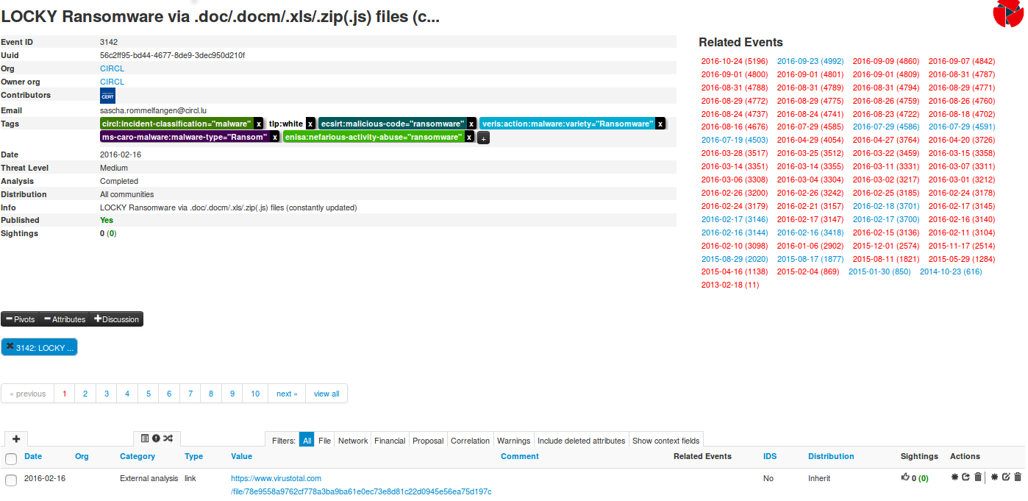
Task: Click the green circl:incident-classification malware tag
Action: point(176,124)
